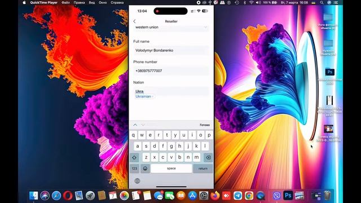Screen dimensions: 361x203
Task: Open the Окно menu
Action: pyautogui.click(x=103, y=2)
